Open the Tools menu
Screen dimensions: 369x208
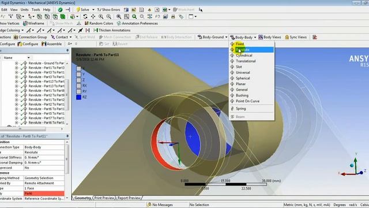pos(36,10)
